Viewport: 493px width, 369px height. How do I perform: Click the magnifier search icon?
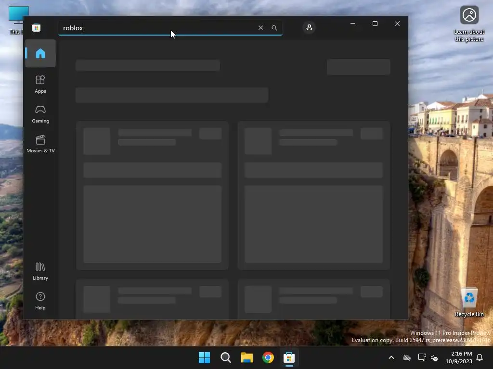(274, 27)
